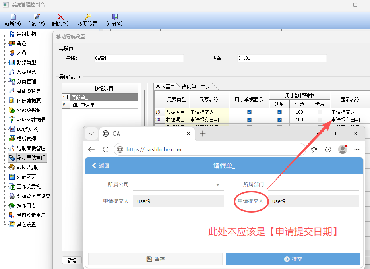Click the address bar URL
Screen dimensions: 370x269
(154, 150)
